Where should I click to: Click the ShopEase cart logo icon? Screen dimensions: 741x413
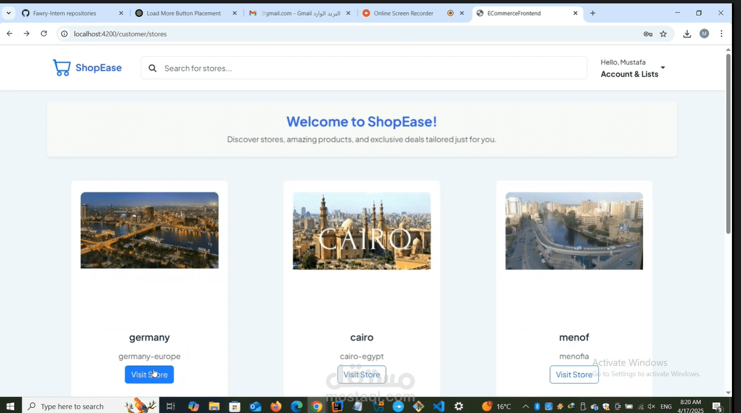61,68
